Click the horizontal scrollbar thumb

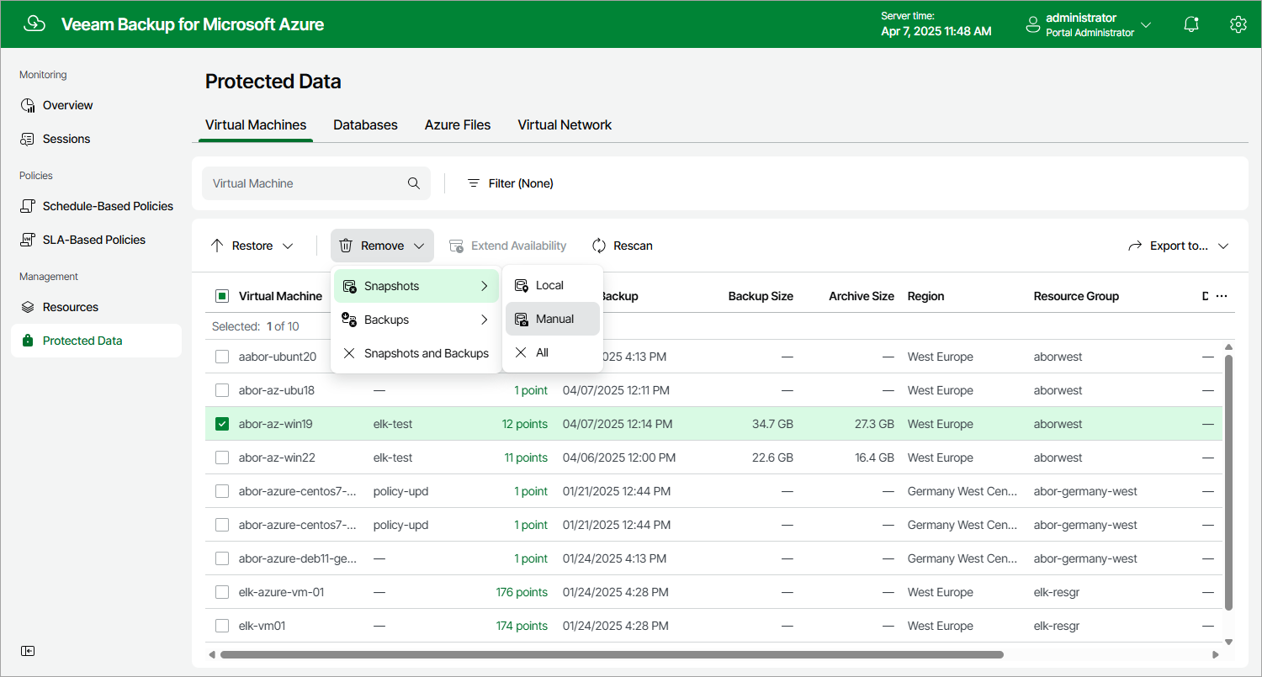(x=612, y=654)
